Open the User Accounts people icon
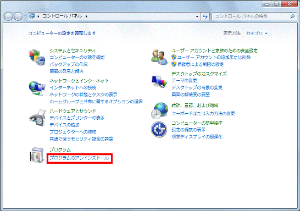The width and height of the screenshot is (300, 211). [159, 57]
